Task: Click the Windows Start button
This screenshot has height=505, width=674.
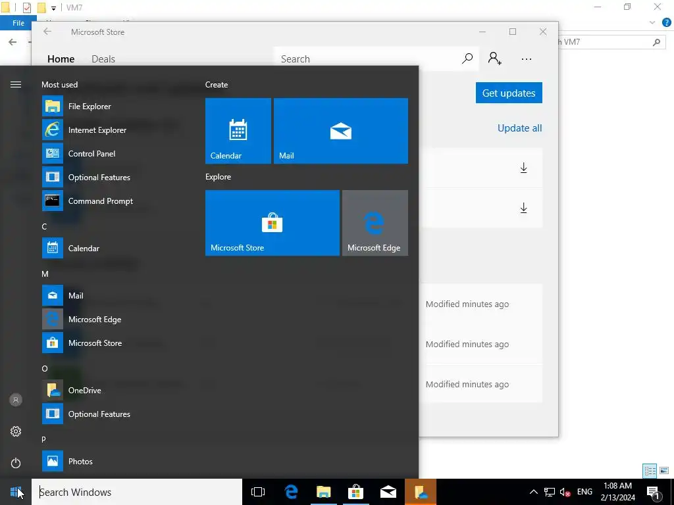Action: coord(16,492)
